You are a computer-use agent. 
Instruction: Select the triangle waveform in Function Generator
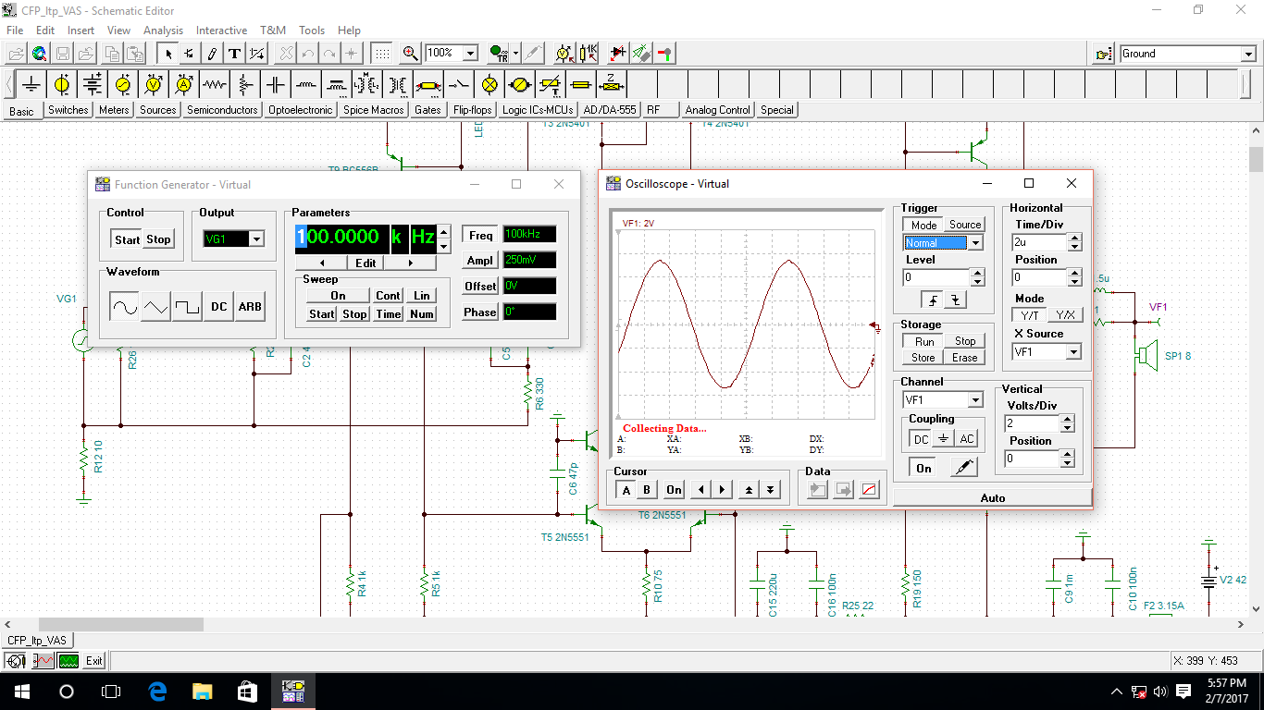click(156, 307)
